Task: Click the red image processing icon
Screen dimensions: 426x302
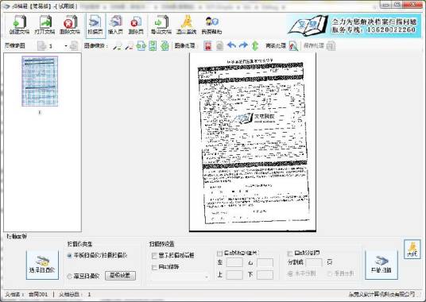Action: [208, 46]
